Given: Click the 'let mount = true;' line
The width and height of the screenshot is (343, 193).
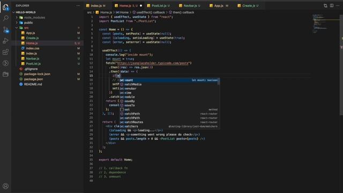Looking at the screenshot, I should [x=120, y=59].
